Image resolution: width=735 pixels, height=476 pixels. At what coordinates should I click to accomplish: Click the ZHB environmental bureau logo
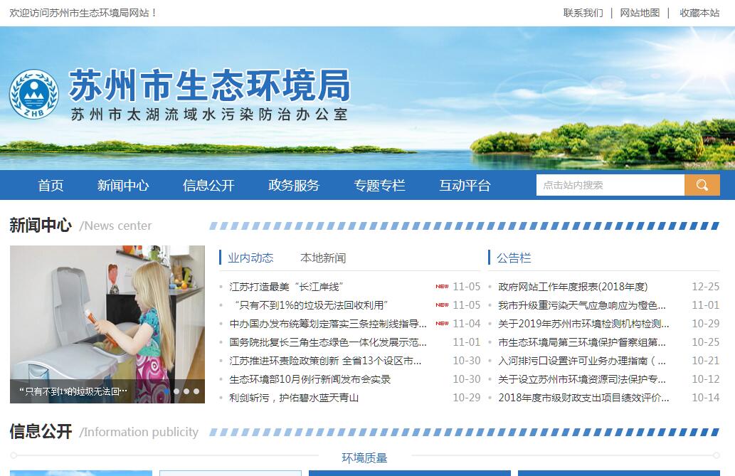[x=33, y=94]
